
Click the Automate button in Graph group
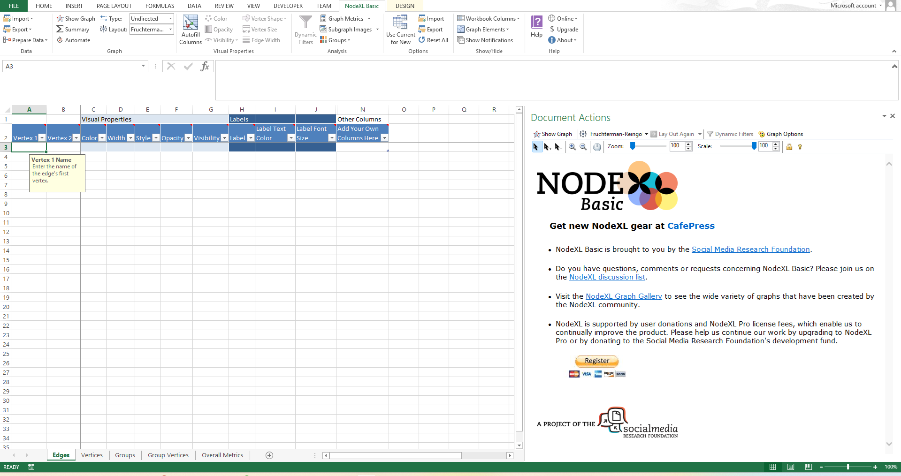point(73,40)
